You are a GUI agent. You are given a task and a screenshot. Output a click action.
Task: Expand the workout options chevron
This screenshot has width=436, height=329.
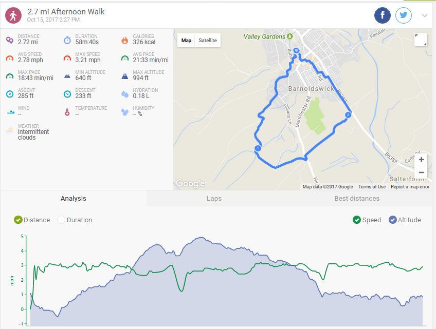tap(425, 15)
